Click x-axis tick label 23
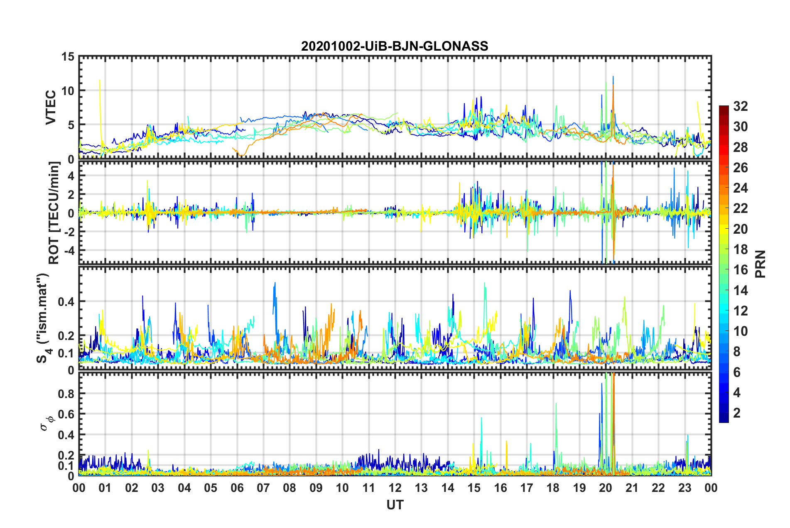The width and height of the screenshot is (790, 528). [685, 488]
